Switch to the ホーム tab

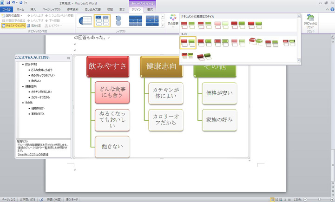[20, 9]
